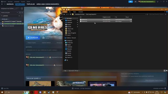This screenshot has width=168, height=94.
Task: Open the Yardım menu in the Steam window
Action: pos(28,2)
